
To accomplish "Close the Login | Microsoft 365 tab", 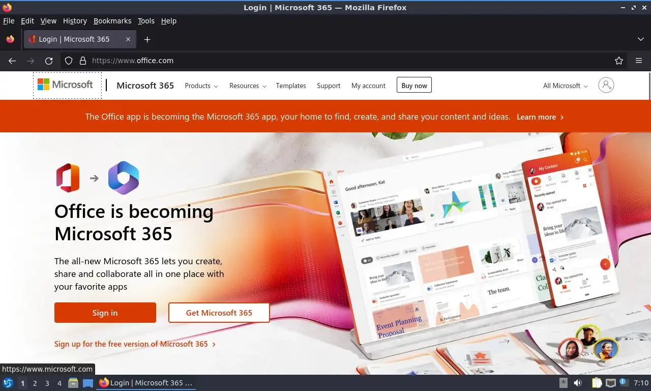I will (128, 39).
